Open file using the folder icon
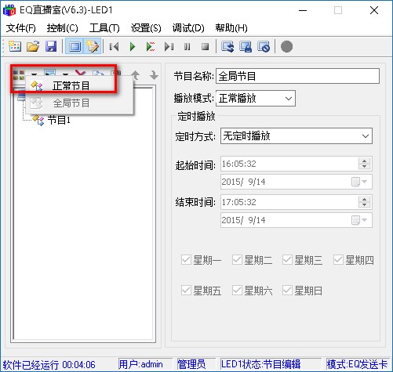The image size is (393, 372). coord(33,47)
